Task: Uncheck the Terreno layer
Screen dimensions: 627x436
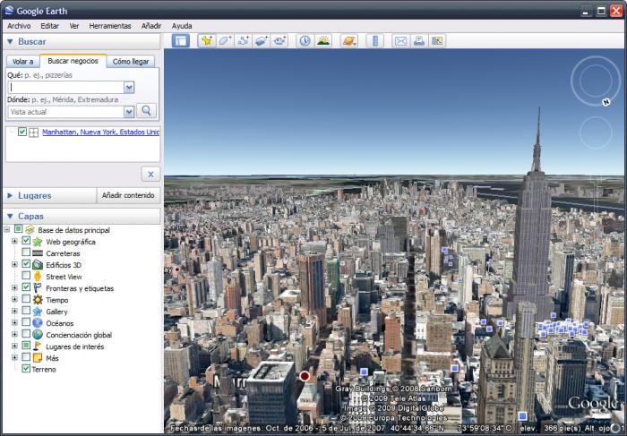Action: point(26,369)
